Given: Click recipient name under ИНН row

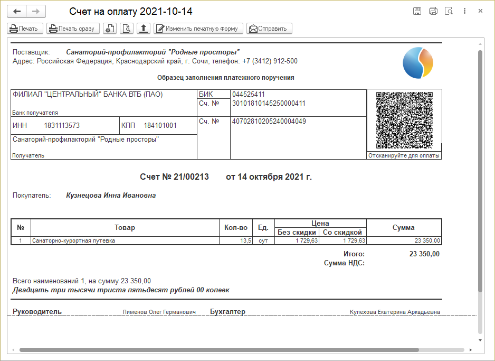Looking at the screenshot, I should coord(85,140).
